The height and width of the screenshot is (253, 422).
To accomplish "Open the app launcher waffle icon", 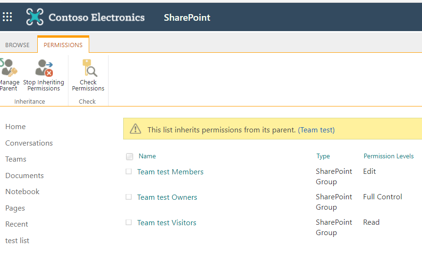I will pyautogui.click(x=8, y=17).
